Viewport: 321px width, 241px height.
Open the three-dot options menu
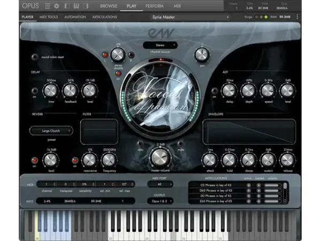(297, 17)
